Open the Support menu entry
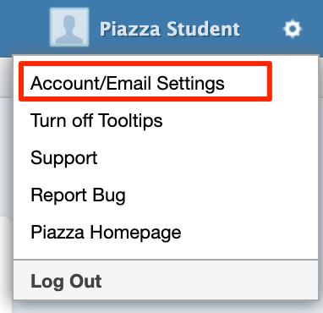 [x=64, y=158]
